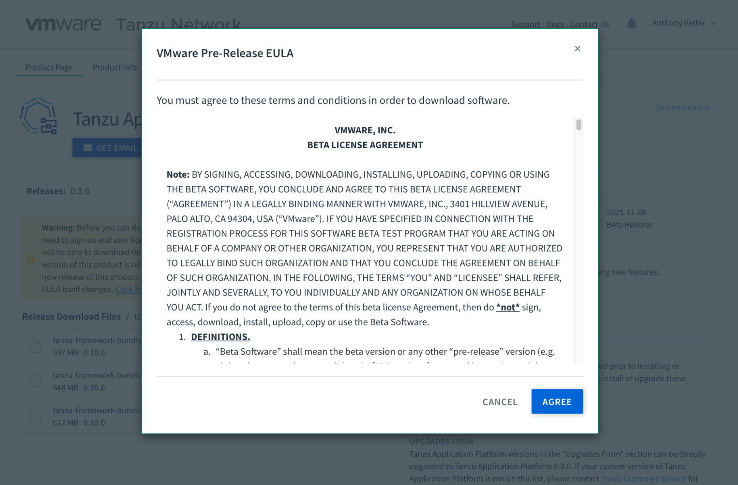
Task: Click the first tanzu-framework-bundle file icon
Action: click(x=36, y=346)
